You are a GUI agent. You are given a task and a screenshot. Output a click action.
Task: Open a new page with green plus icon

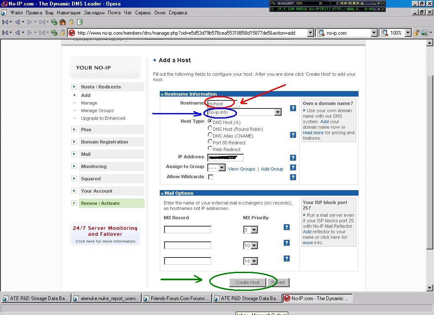(80, 22)
